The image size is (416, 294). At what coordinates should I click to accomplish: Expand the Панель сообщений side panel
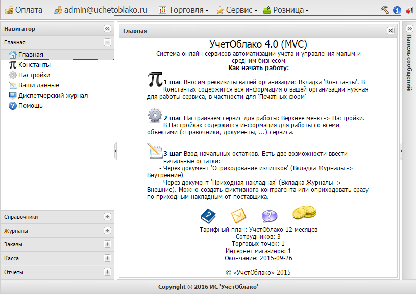(409, 29)
